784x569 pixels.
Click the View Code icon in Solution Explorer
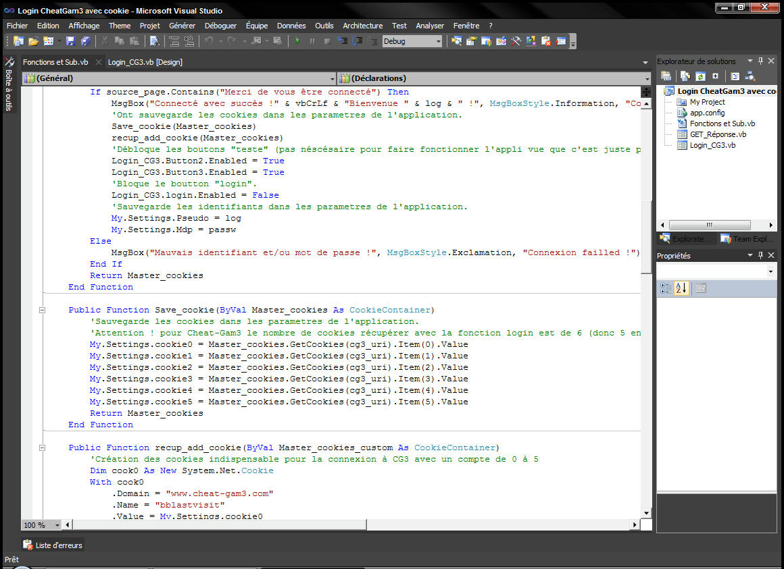735,76
